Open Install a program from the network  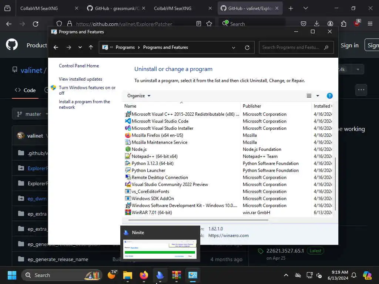pos(84,104)
